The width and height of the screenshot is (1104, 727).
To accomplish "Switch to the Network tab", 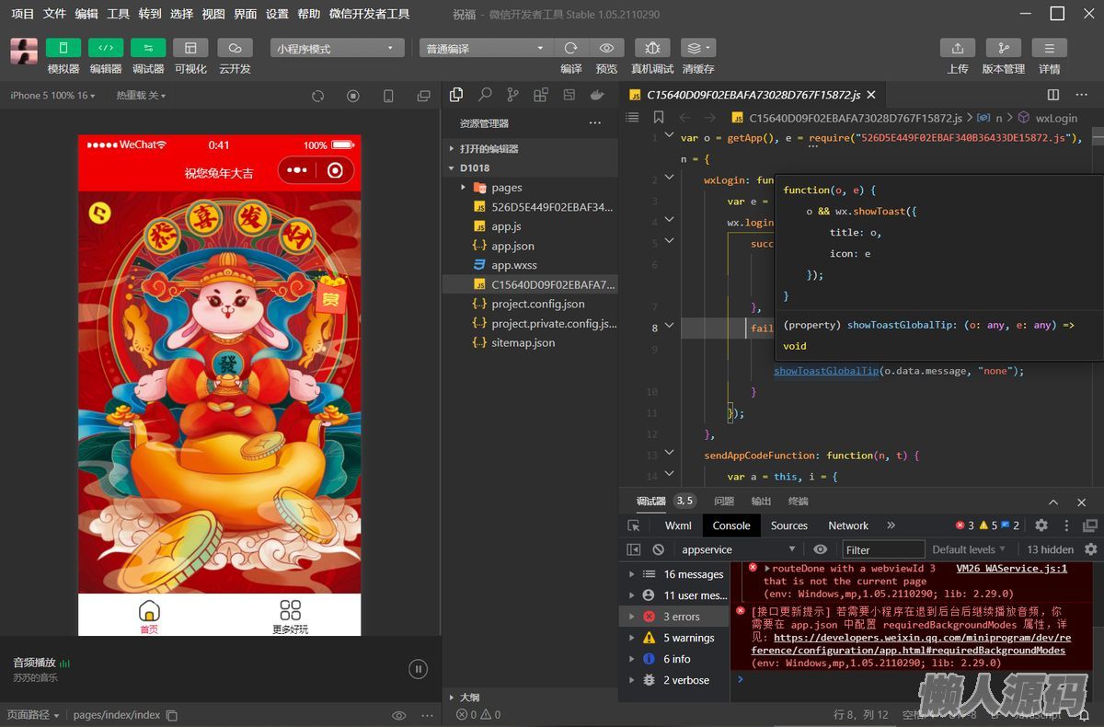I will [847, 525].
